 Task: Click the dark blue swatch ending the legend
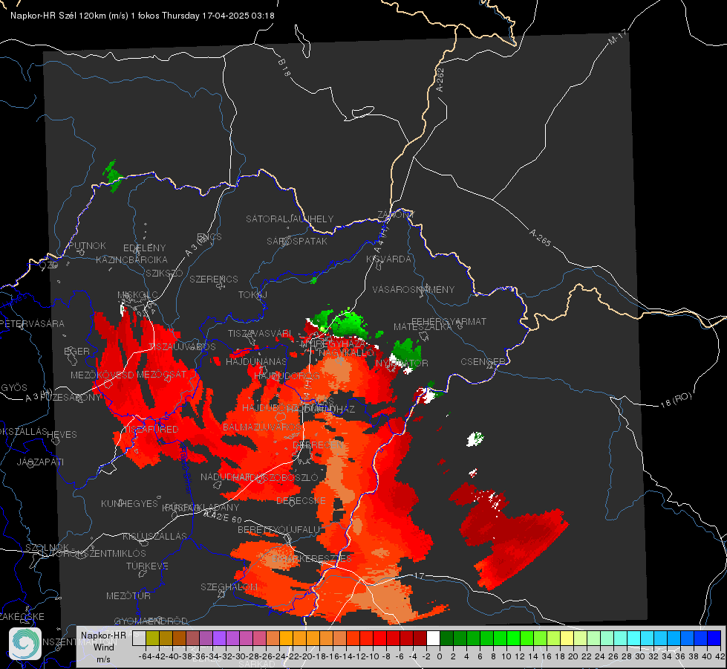click(714, 639)
